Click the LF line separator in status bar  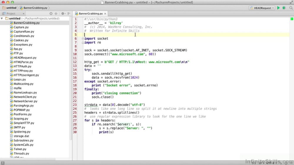click(261, 163)
